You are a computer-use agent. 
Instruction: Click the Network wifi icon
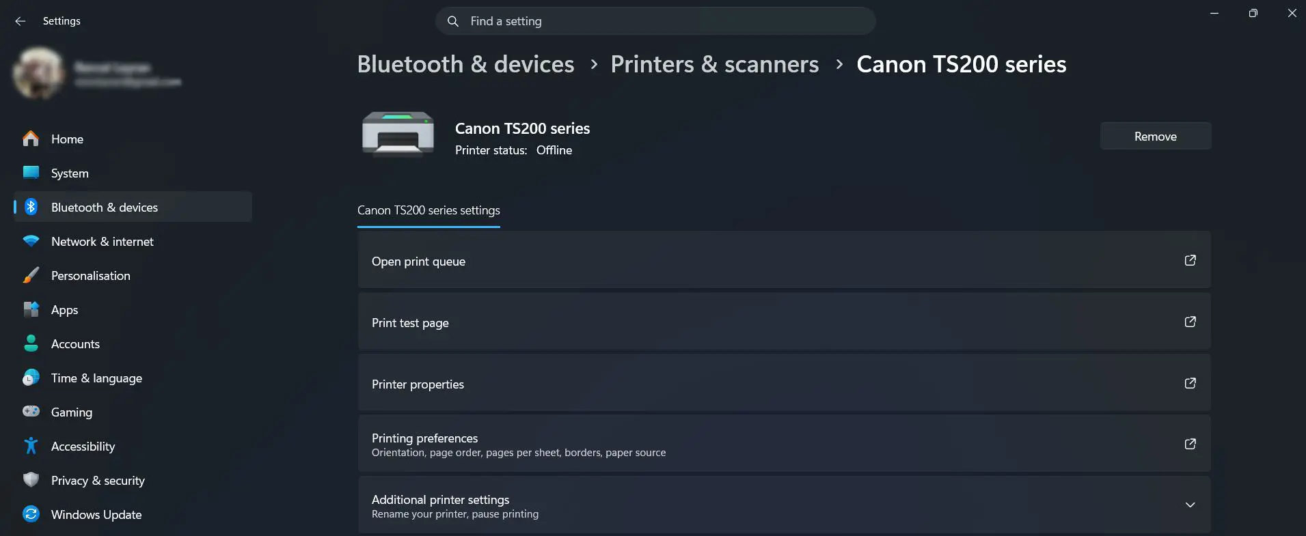point(31,241)
